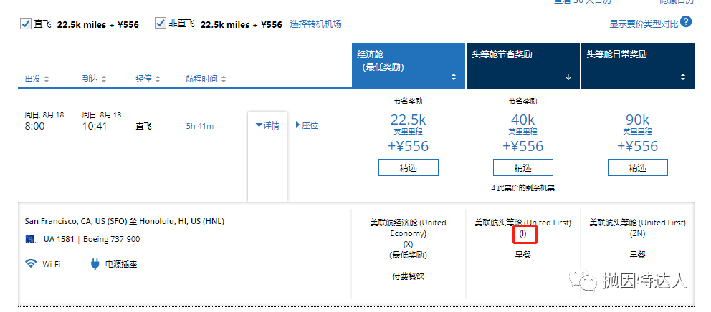Click the 22.5k miles economy price
711x312 pixels.
(409, 120)
